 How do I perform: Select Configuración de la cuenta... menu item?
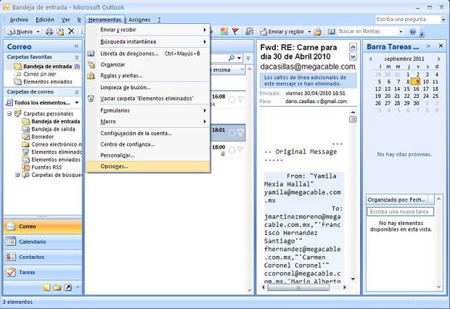(148, 133)
